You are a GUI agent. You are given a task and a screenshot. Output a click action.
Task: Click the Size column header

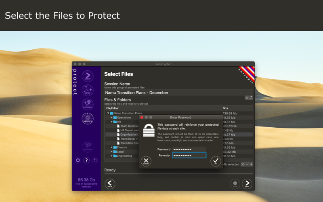(x=237, y=108)
